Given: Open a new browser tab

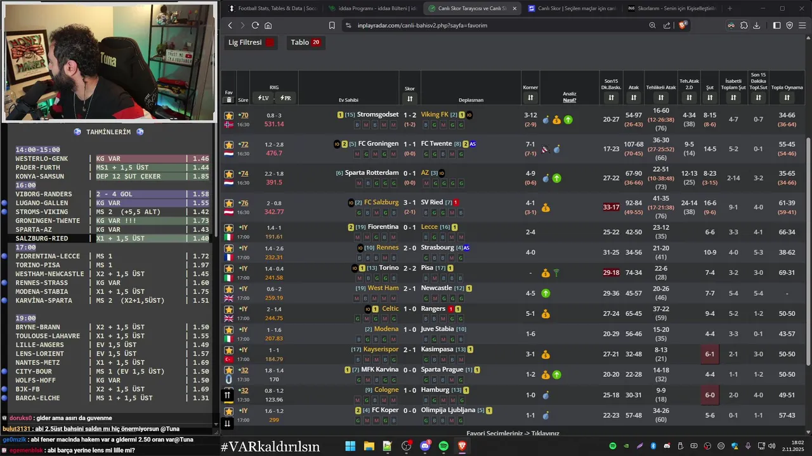Looking at the screenshot, I should (730, 8).
